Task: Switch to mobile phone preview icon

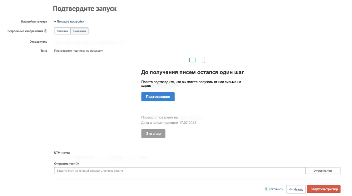Action: [203, 60]
